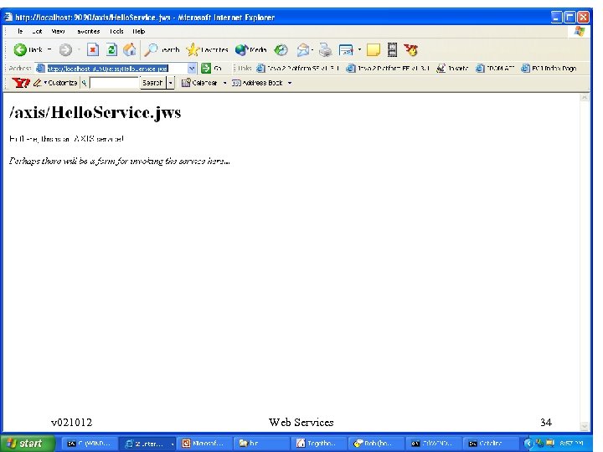The image size is (603, 452).
Task: Click the Messenger toolbar icon
Action: coord(410,49)
